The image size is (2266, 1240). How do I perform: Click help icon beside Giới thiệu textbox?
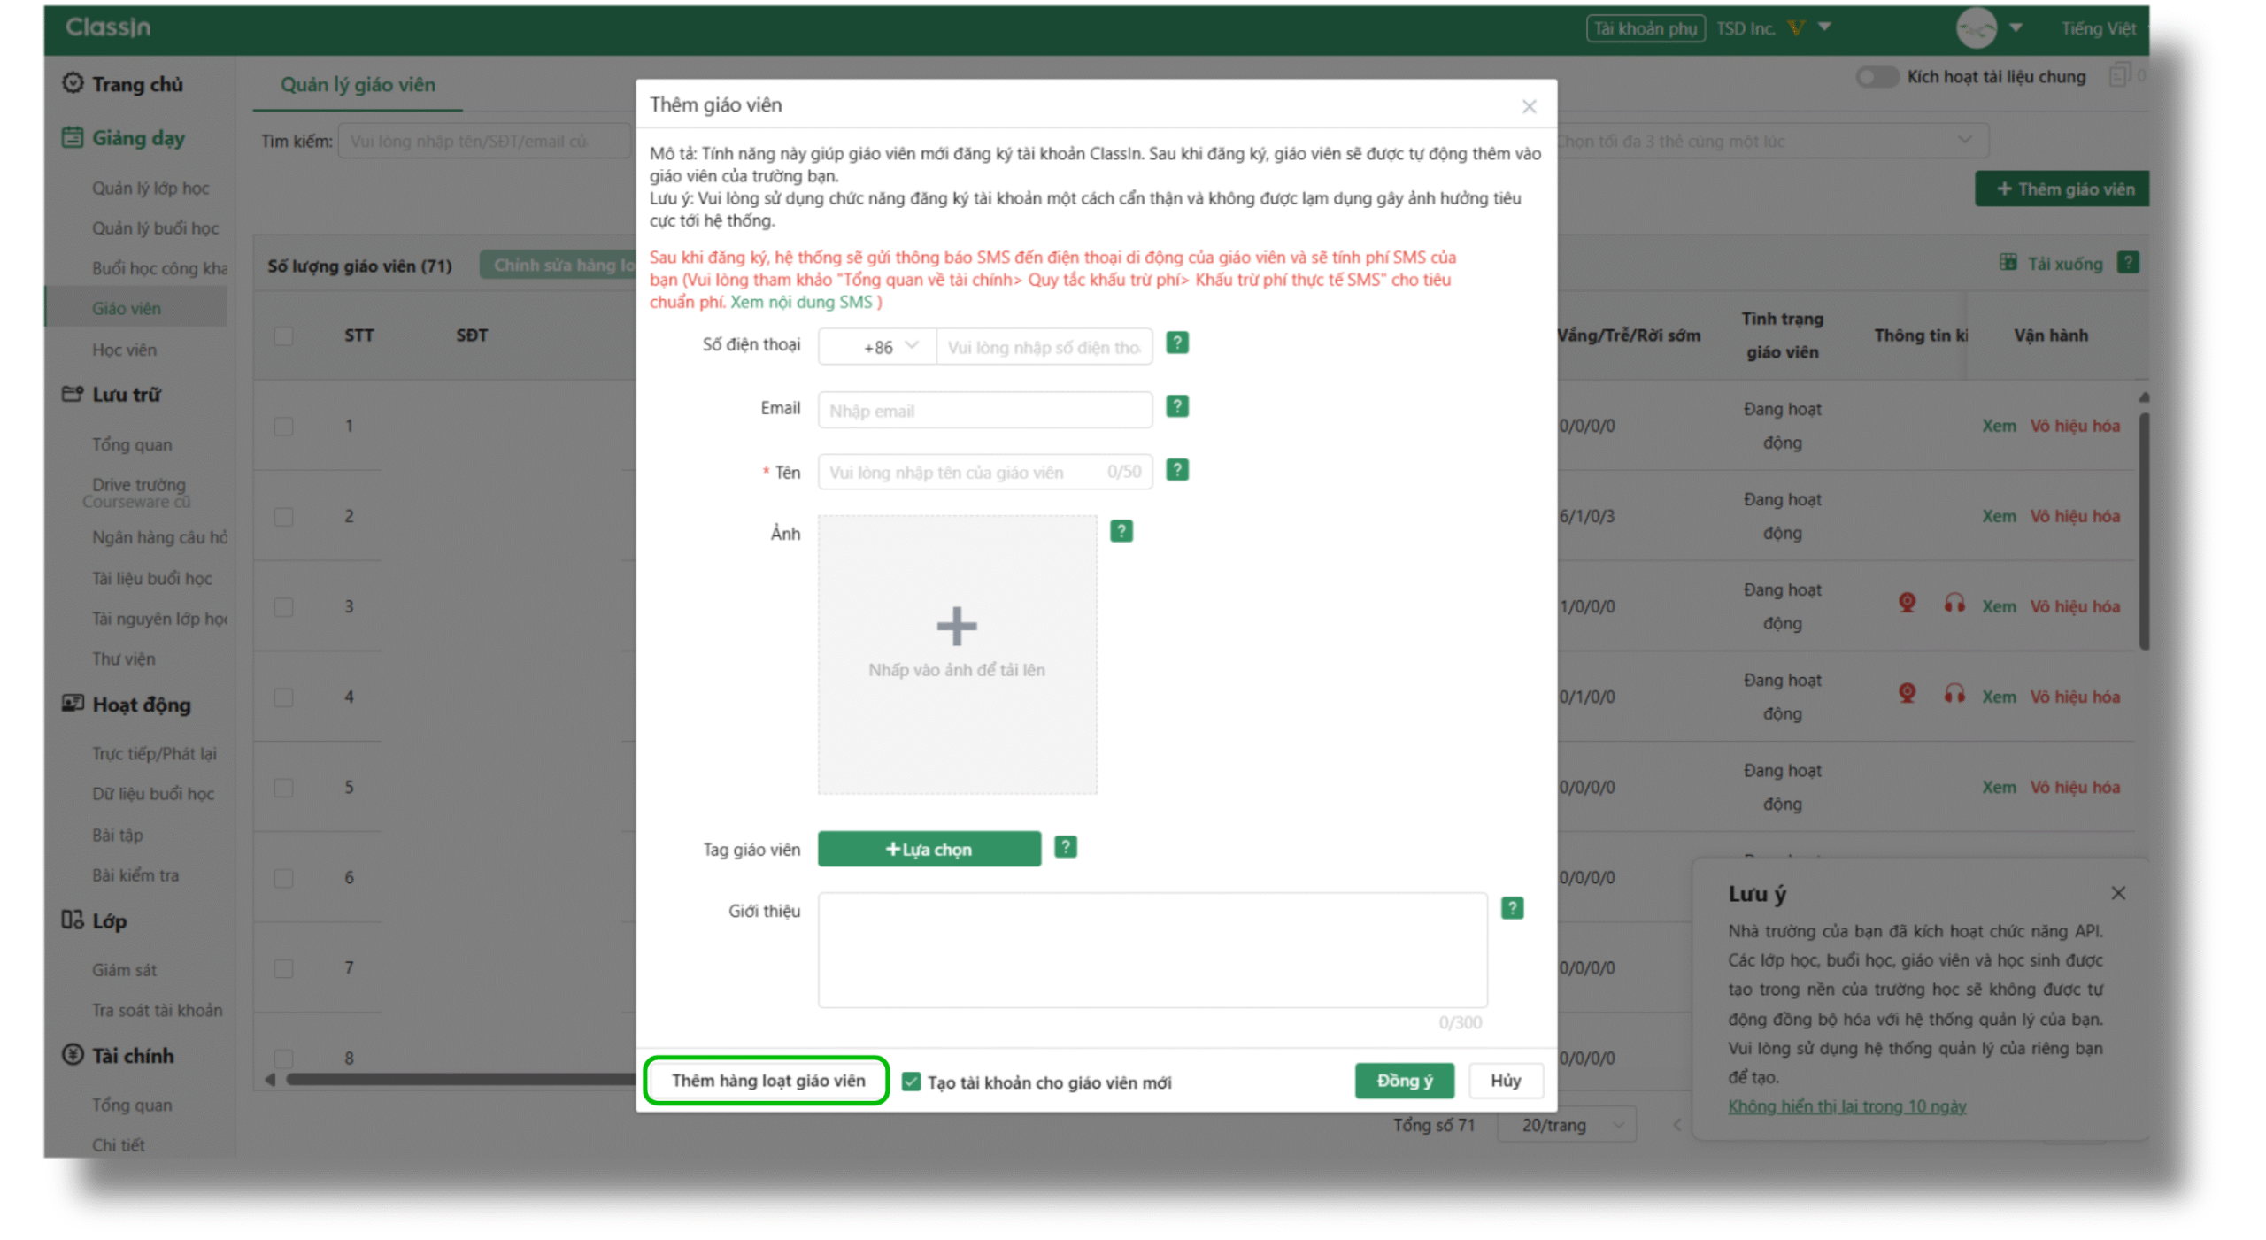[1512, 908]
